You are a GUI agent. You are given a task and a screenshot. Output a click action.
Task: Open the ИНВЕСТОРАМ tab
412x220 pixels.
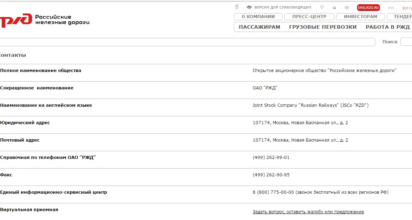click(x=361, y=16)
